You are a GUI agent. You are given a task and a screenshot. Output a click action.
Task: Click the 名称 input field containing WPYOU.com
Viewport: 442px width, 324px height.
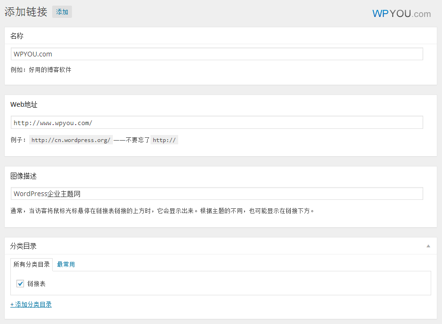pyautogui.click(x=217, y=54)
